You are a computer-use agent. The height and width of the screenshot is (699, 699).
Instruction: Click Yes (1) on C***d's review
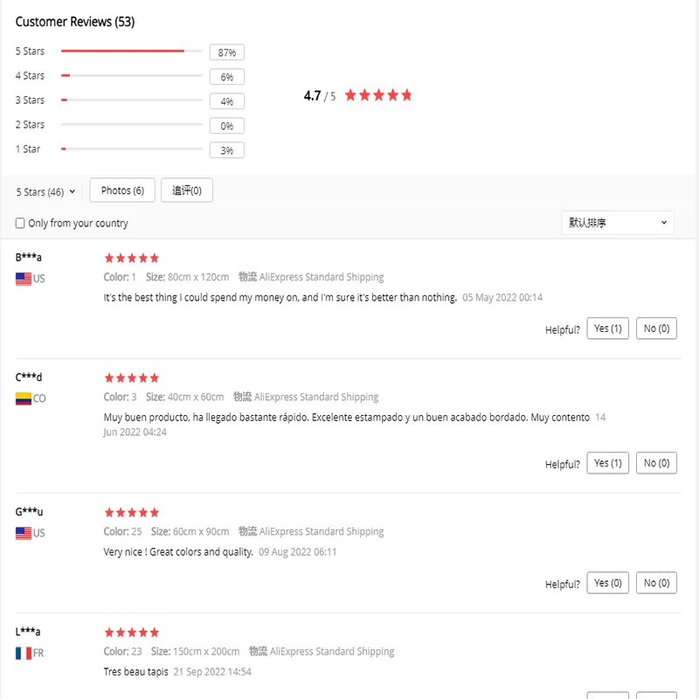(607, 463)
